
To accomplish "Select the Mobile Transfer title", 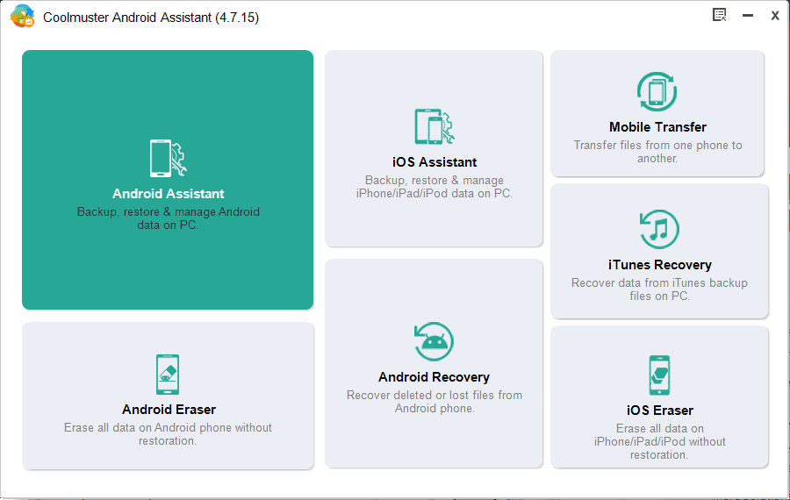I will pos(657,127).
